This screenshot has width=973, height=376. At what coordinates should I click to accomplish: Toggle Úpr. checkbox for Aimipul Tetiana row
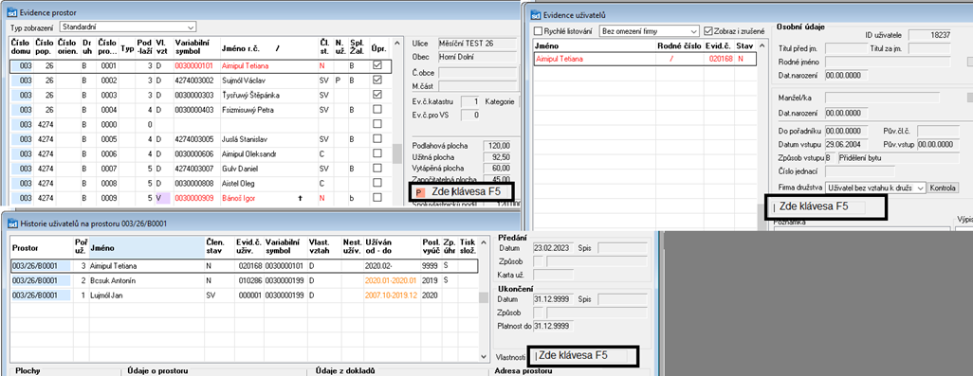pos(377,65)
